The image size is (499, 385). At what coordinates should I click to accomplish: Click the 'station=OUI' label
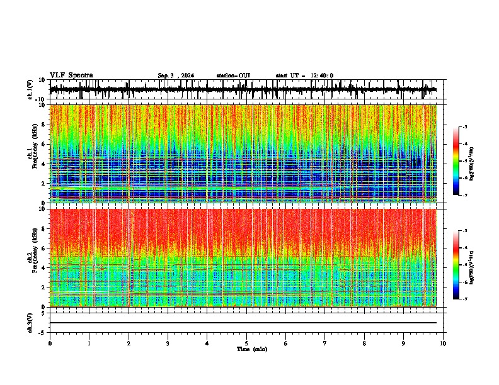(233, 75)
